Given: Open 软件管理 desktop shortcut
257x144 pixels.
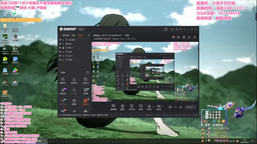Looking at the screenshot, I should click(15, 71).
